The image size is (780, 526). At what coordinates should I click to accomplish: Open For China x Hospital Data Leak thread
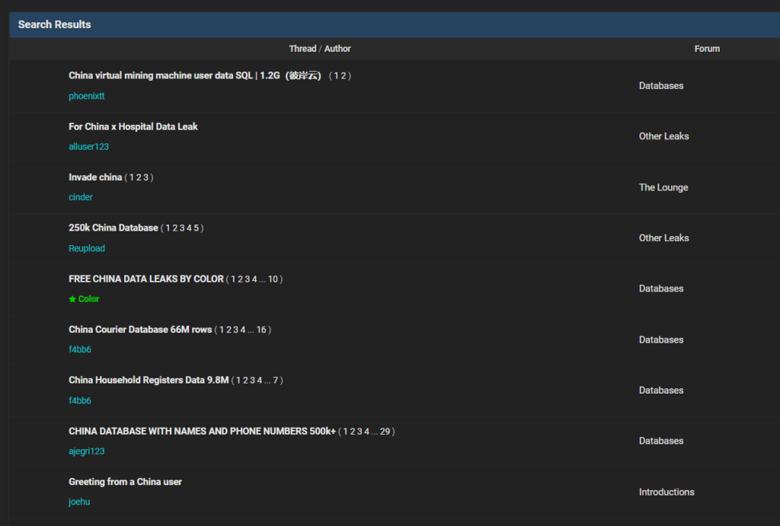[x=133, y=126]
